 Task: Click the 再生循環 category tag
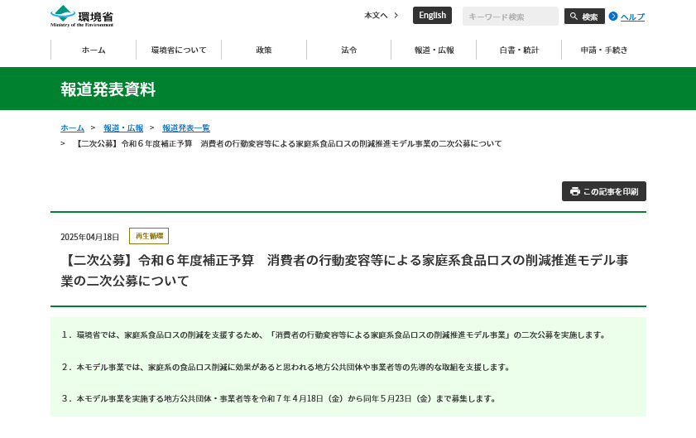pos(149,236)
